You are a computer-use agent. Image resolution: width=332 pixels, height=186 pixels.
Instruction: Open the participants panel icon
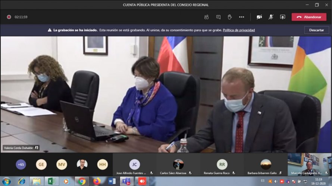click(206, 17)
